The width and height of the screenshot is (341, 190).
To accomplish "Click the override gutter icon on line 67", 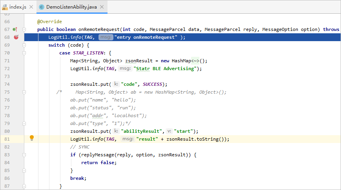I will click(15, 29).
